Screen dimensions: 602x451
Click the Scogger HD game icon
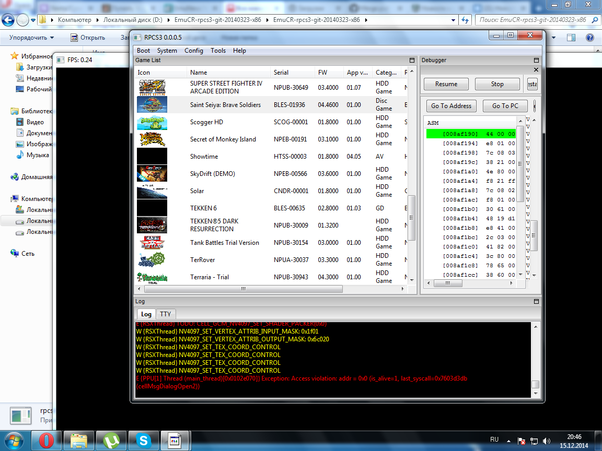tap(152, 122)
